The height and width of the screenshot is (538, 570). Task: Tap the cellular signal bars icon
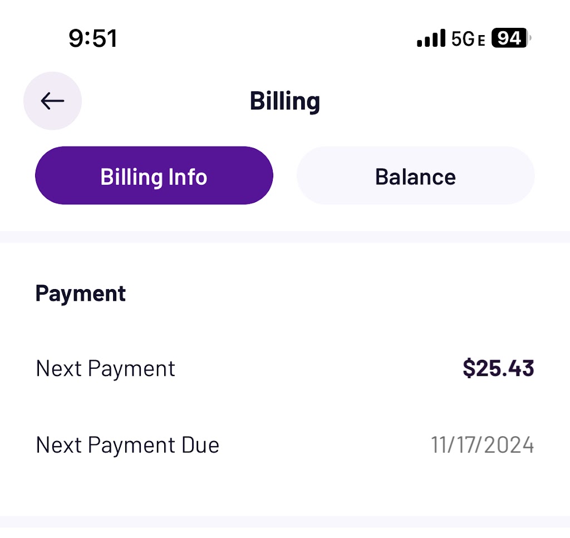[x=431, y=38]
